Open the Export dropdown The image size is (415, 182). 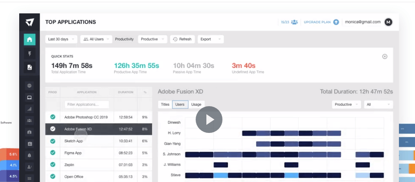[210, 39]
